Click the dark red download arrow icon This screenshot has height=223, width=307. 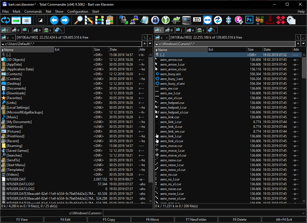pyautogui.click(x=270, y=20)
